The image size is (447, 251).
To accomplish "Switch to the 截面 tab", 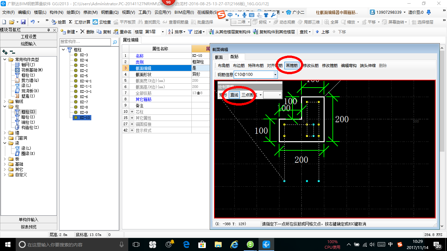I will click(219, 57).
